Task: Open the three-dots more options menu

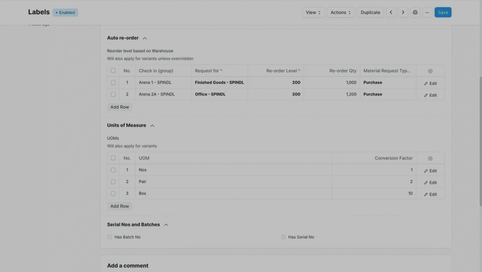Action: [427, 12]
